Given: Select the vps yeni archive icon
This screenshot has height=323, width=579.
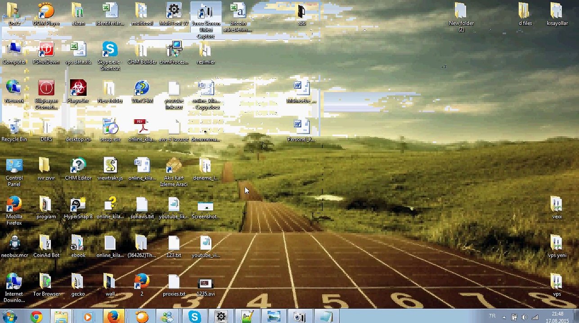Looking at the screenshot, I should click(x=557, y=247).
